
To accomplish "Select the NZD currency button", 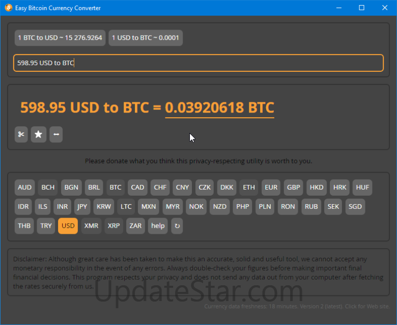I will 220,207.
